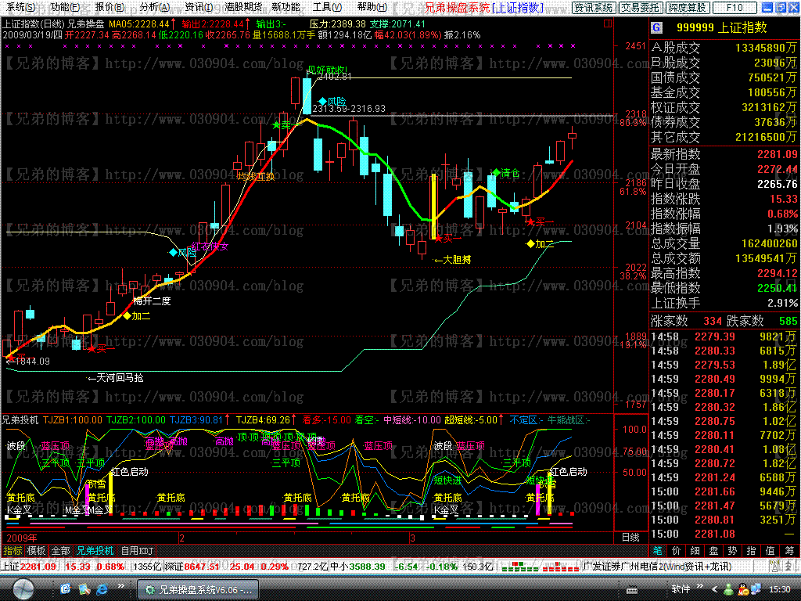
Task: Click the 天河回马抢 annotation on the chart
Action: click(116, 378)
